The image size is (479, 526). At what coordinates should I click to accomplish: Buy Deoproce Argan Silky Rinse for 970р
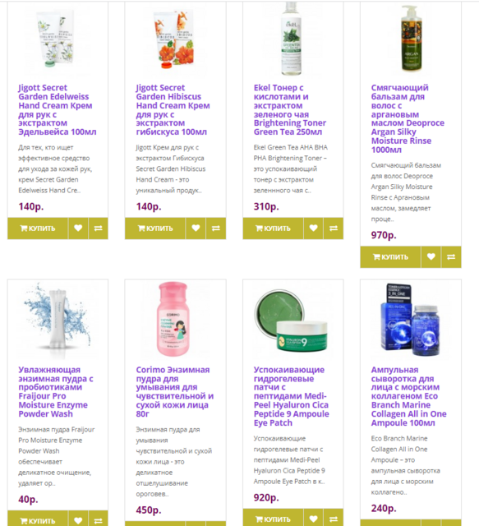(x=390, y=257)
